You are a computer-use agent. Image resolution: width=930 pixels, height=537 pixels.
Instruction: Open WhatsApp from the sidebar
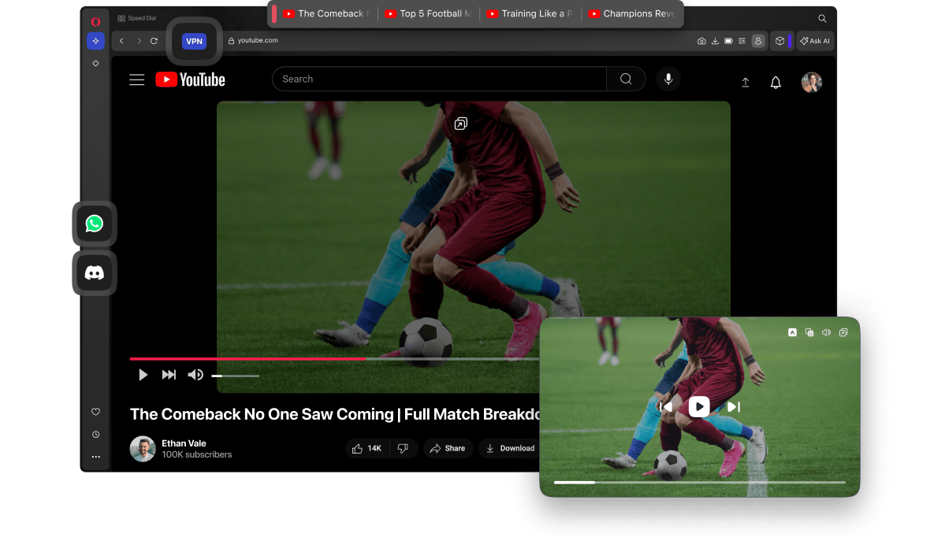pyautogui.click(x=94, y=223)
